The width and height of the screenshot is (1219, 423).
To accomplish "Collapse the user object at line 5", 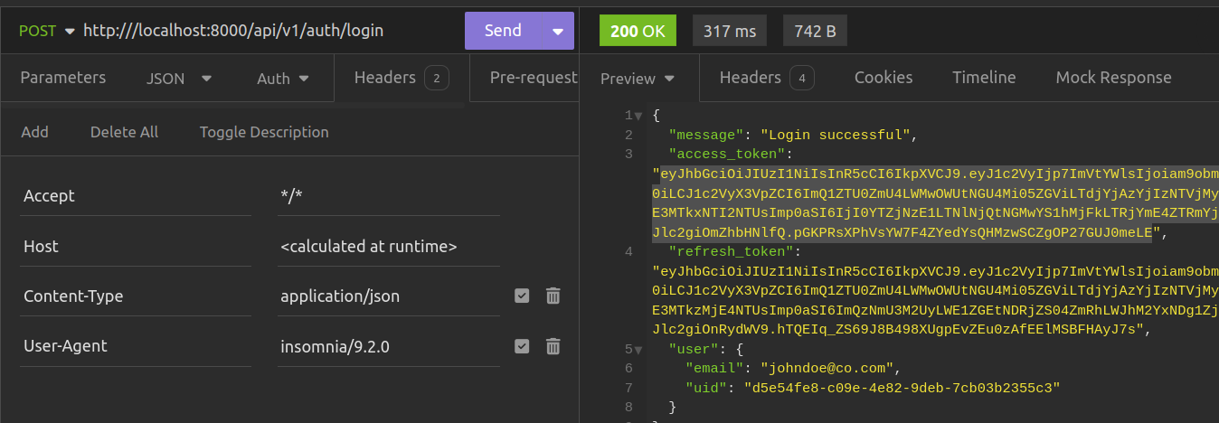I will tap(639, 349).
